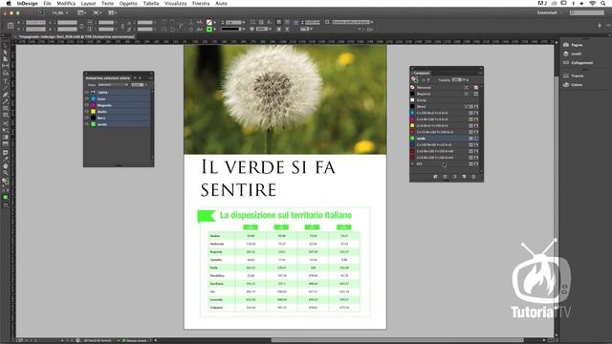
Task: Select the Scissors tool in toolbox
Action: [6, 123]
